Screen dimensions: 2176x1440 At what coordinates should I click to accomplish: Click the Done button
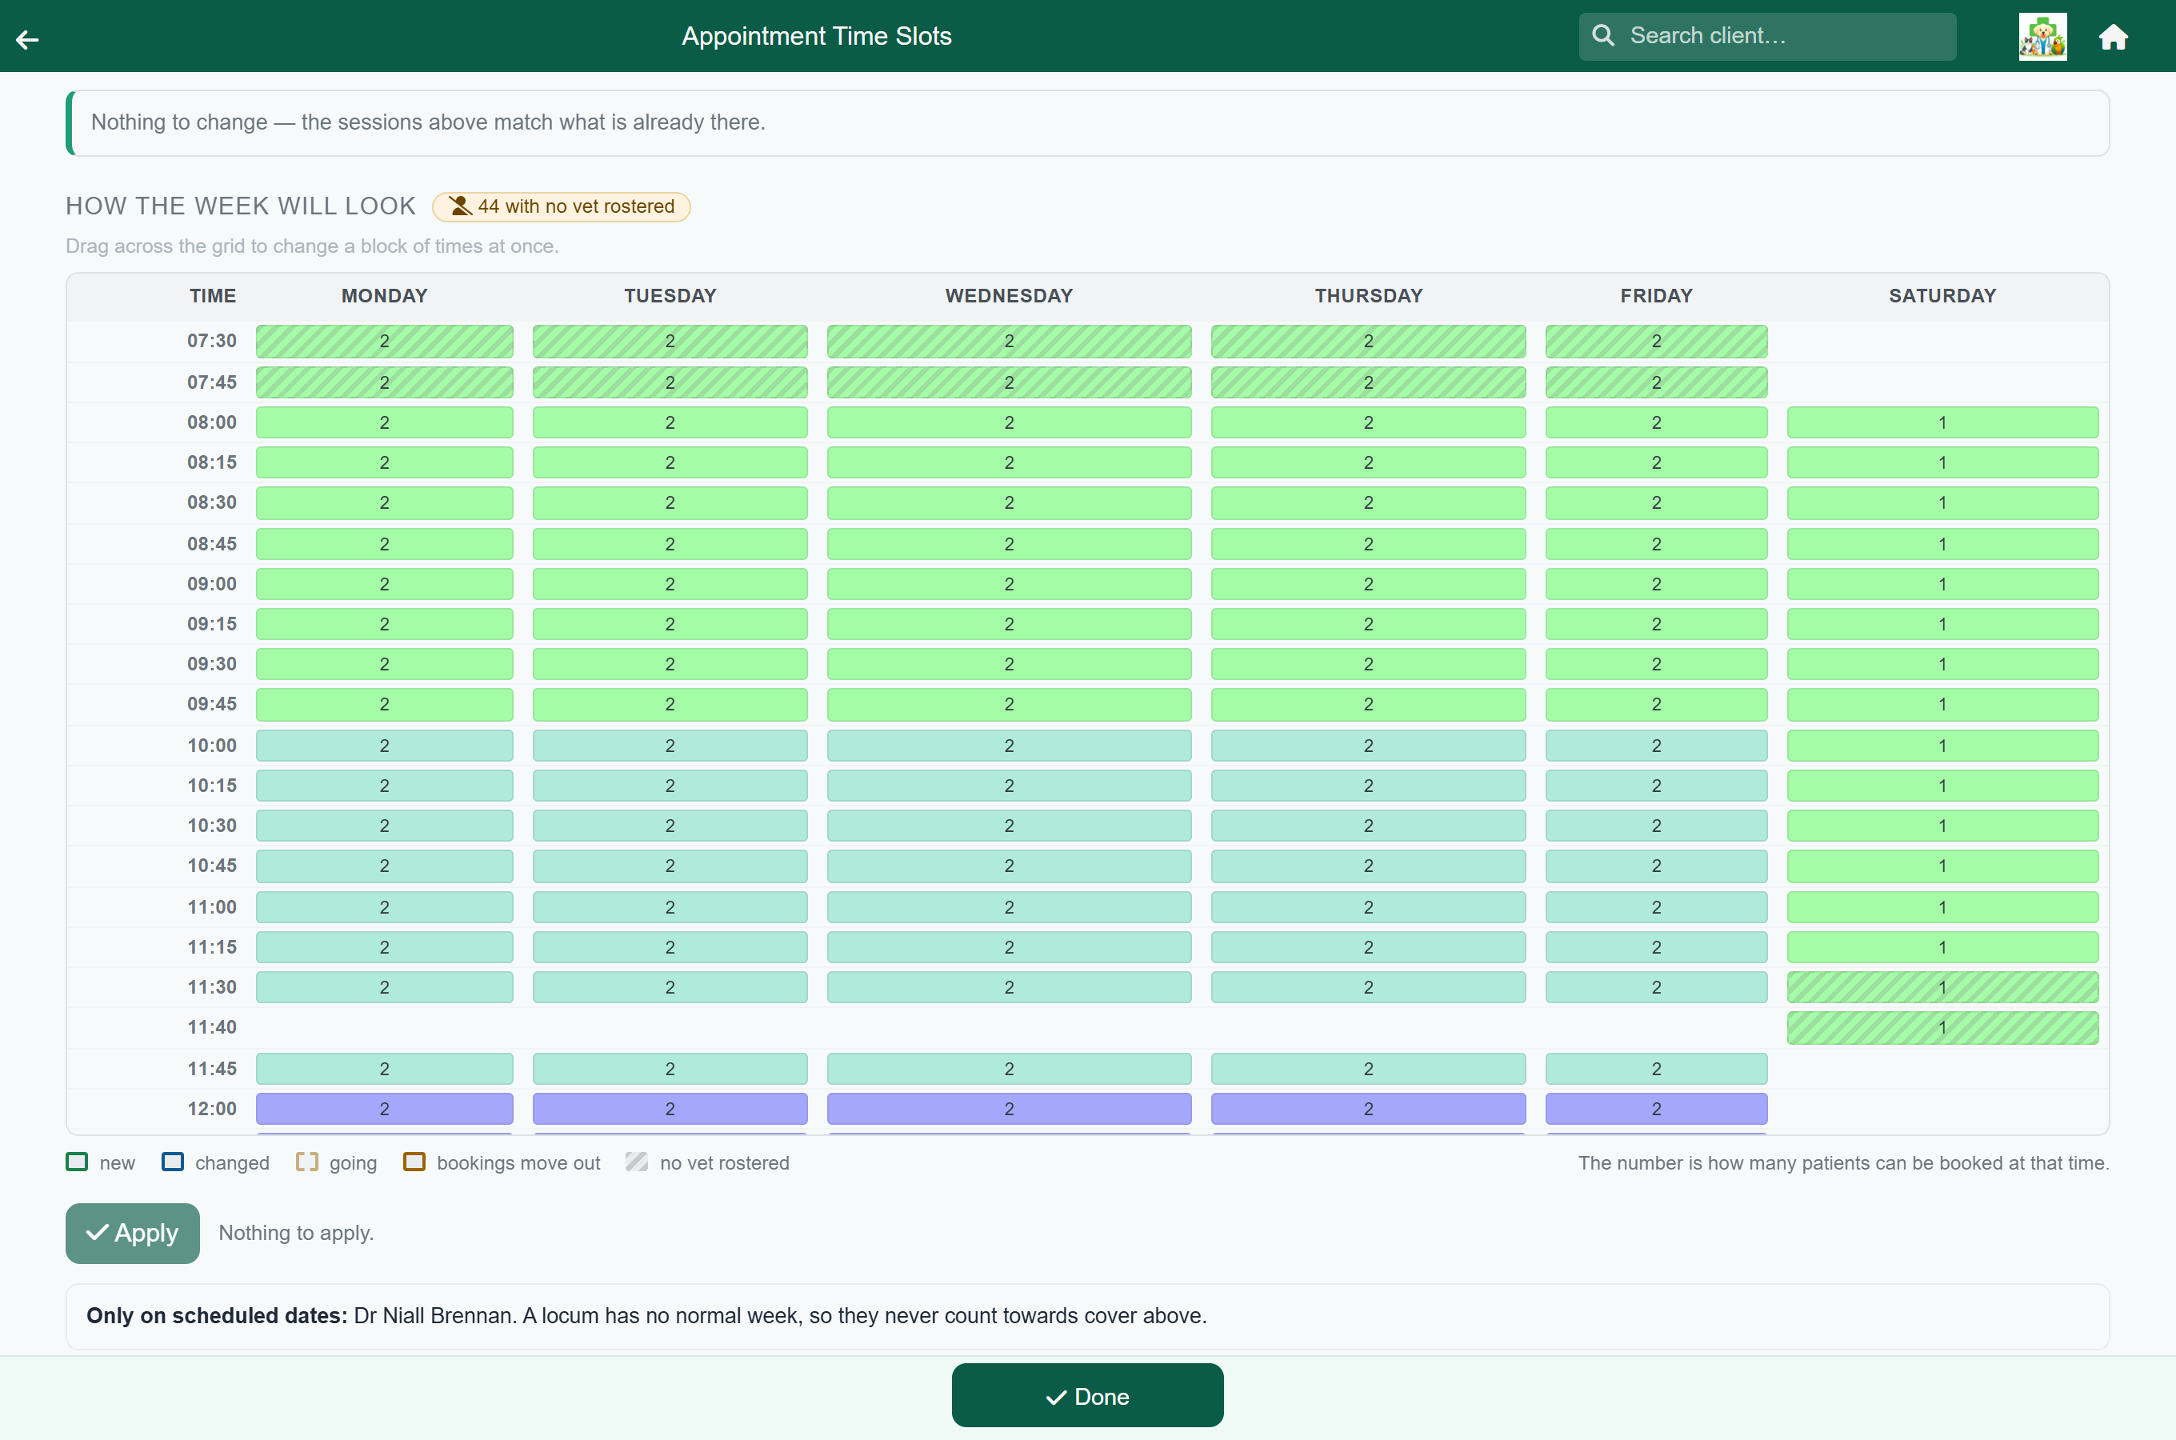pyautogui.click(x=1087, y=1395)
